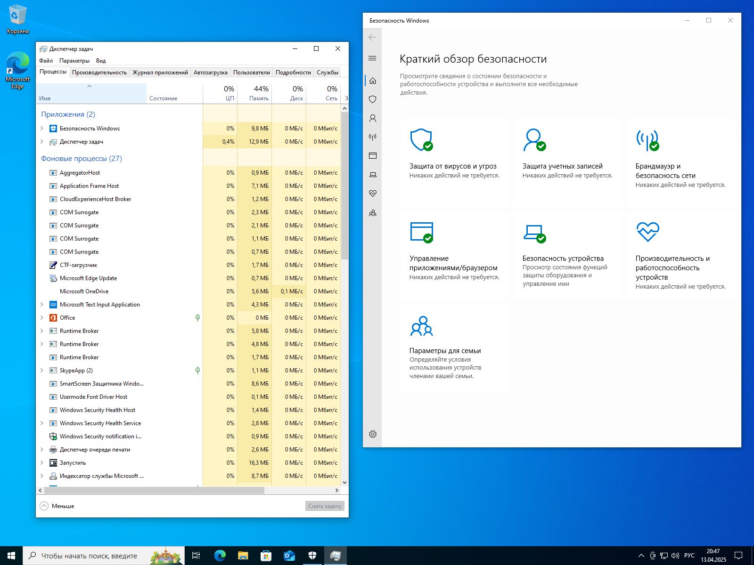Open Family options icon in sidebar

(373, 213)
